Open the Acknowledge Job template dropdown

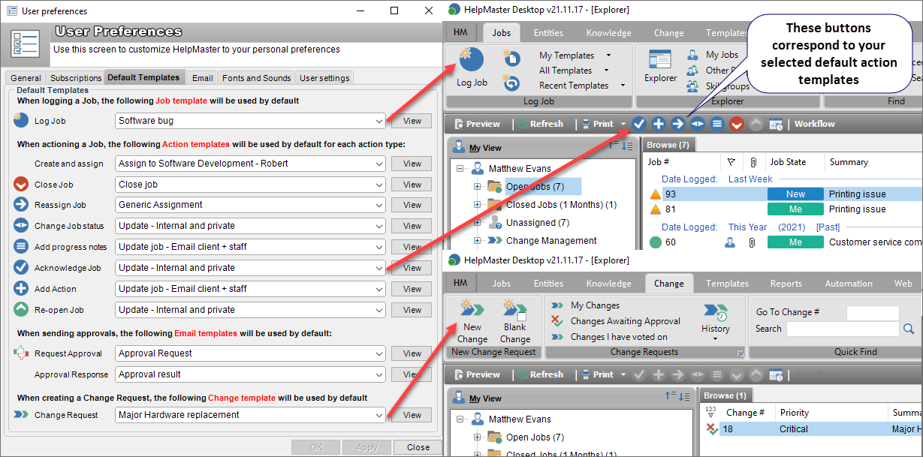coord(378,268)
